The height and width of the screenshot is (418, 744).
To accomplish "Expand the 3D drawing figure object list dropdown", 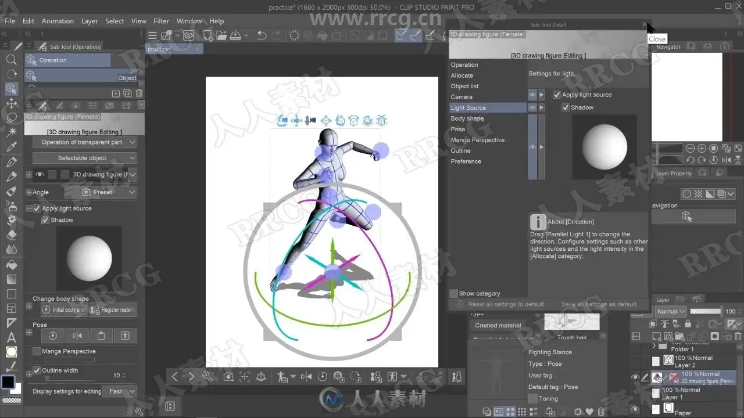I will 133,174.
